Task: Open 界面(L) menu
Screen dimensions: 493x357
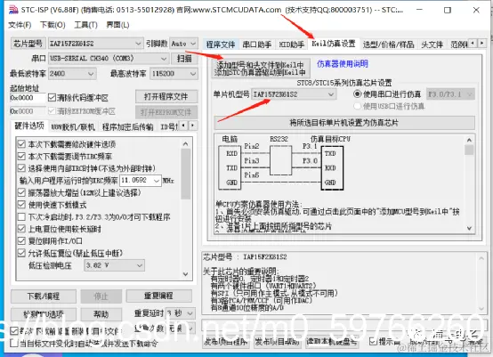Action: [117, 25]
